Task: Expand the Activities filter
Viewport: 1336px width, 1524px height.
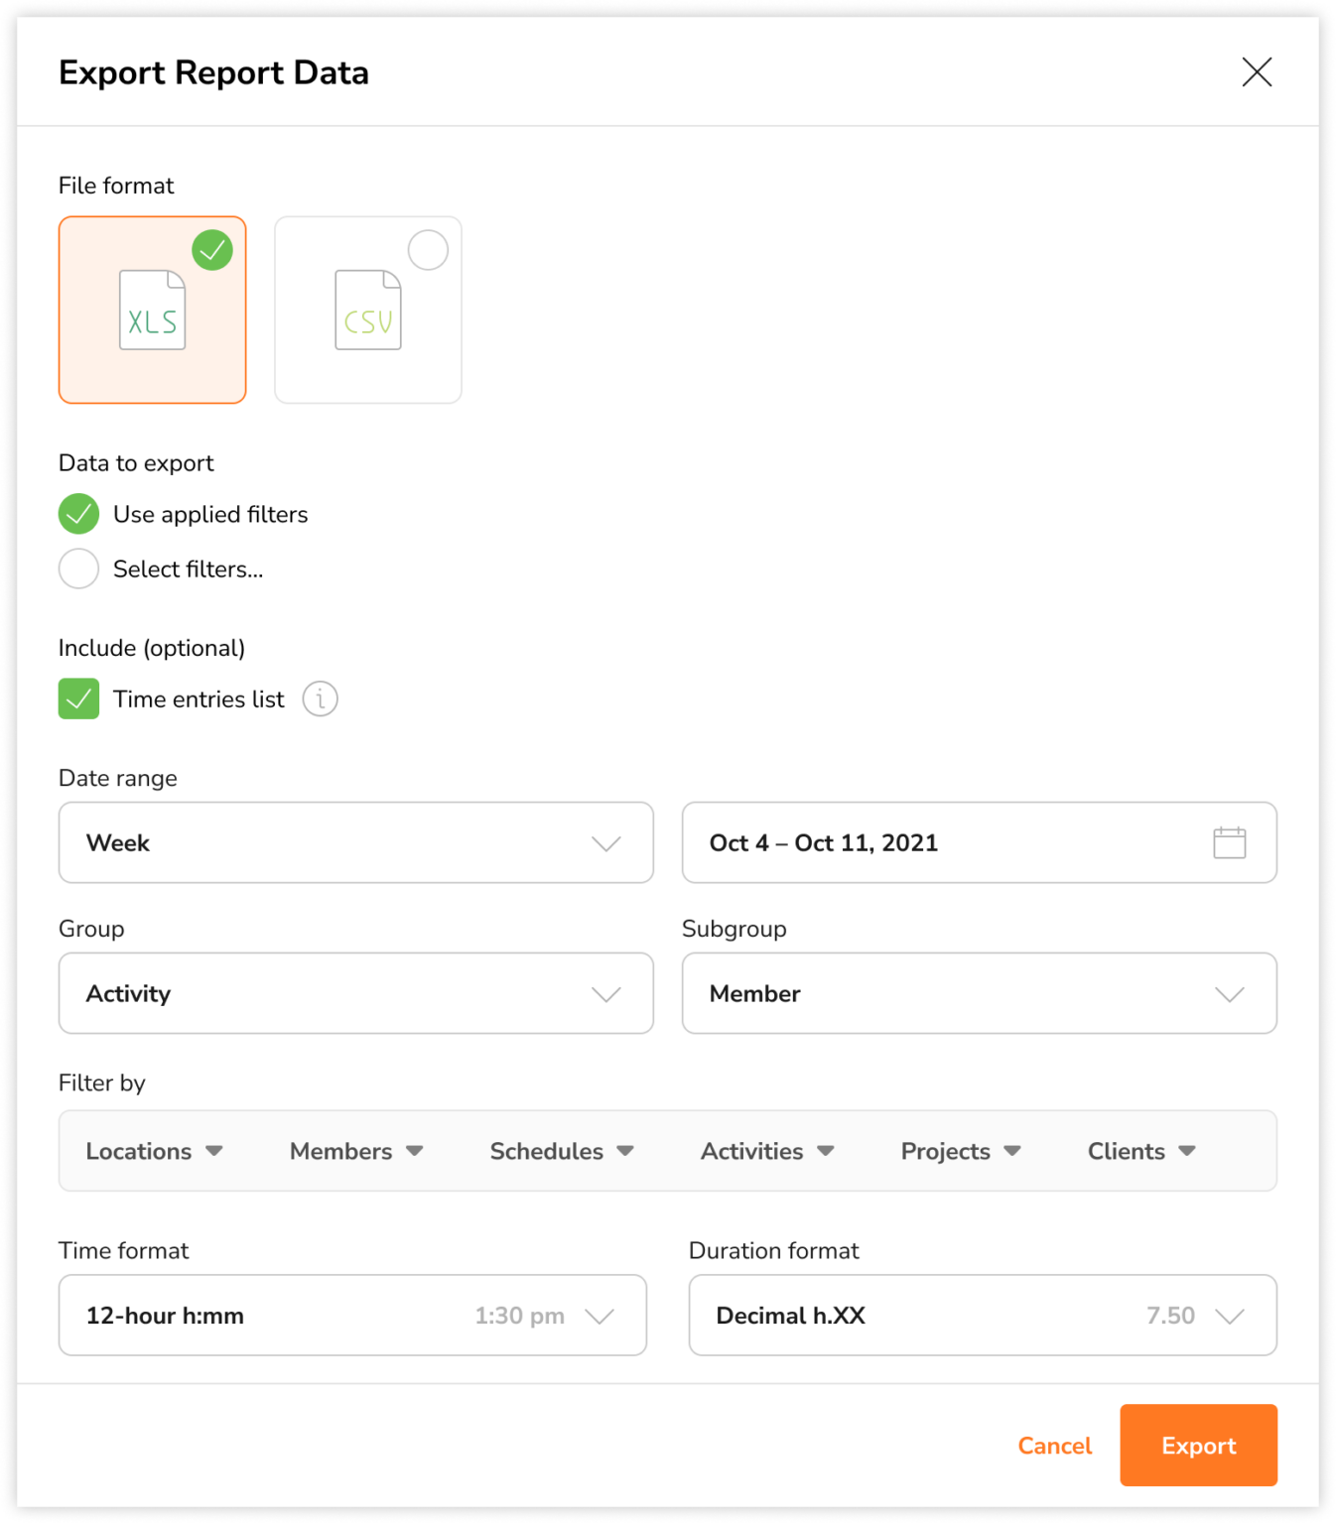Action: coord(766,1151)
